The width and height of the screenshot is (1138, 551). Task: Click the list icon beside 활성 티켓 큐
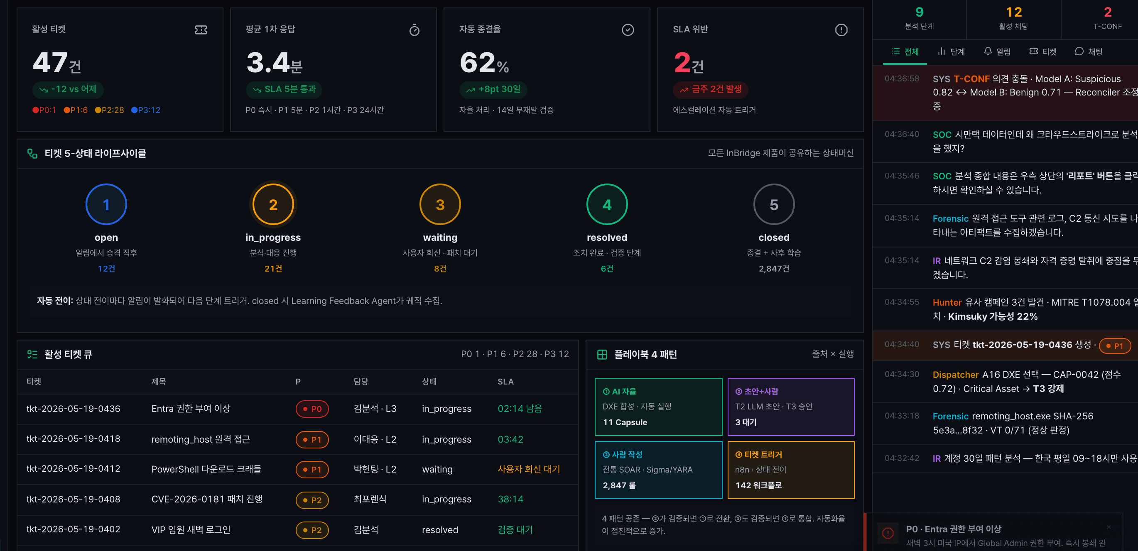32,354
